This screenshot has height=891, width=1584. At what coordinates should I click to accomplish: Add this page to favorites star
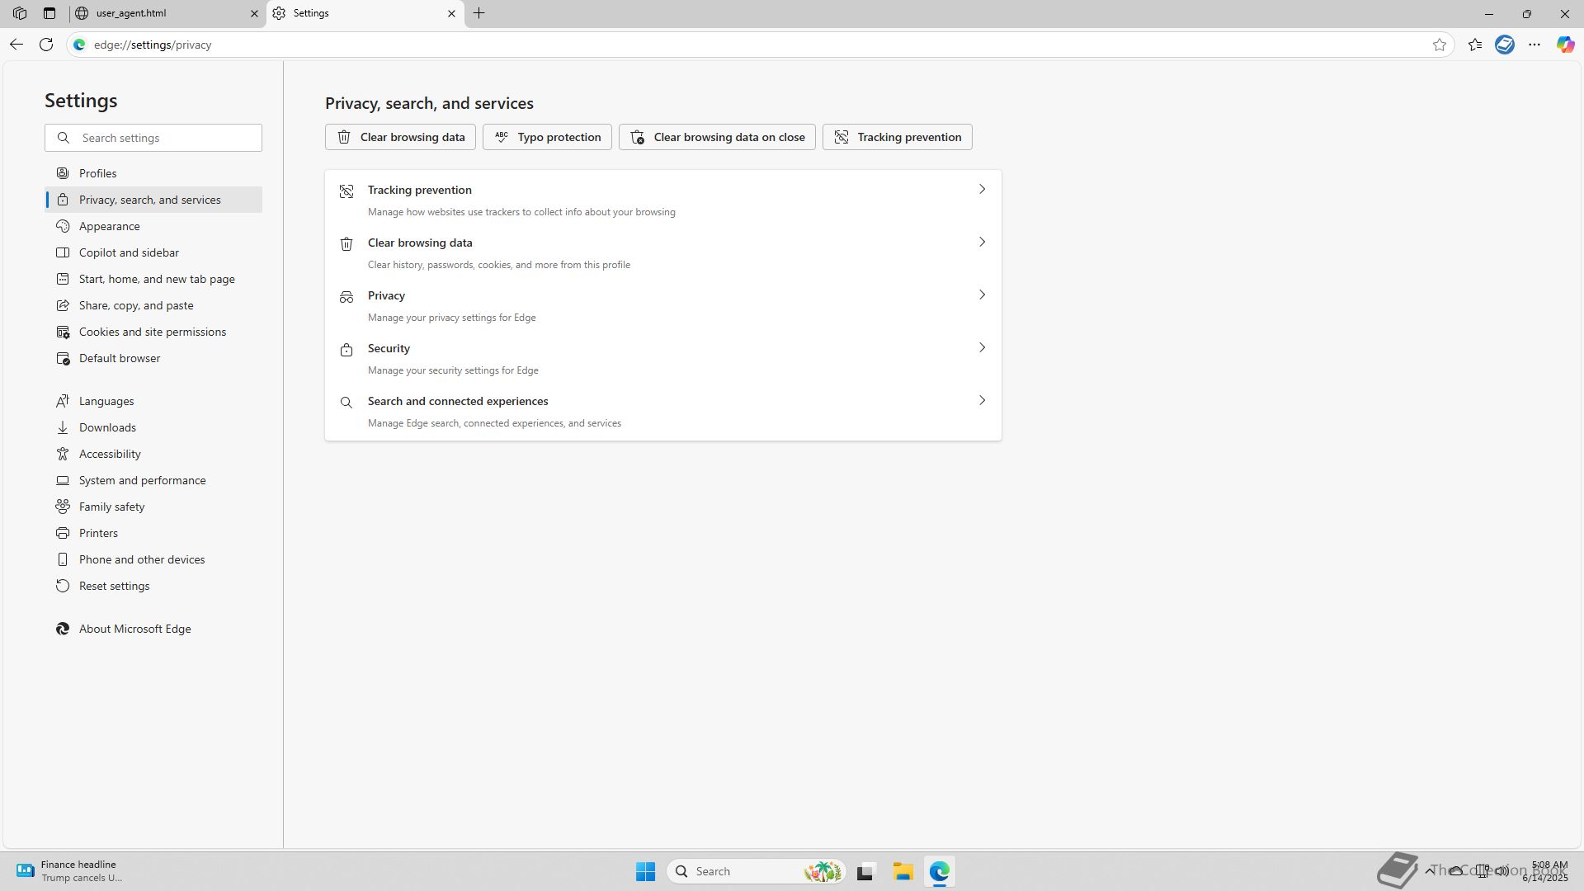point(1440,45)
